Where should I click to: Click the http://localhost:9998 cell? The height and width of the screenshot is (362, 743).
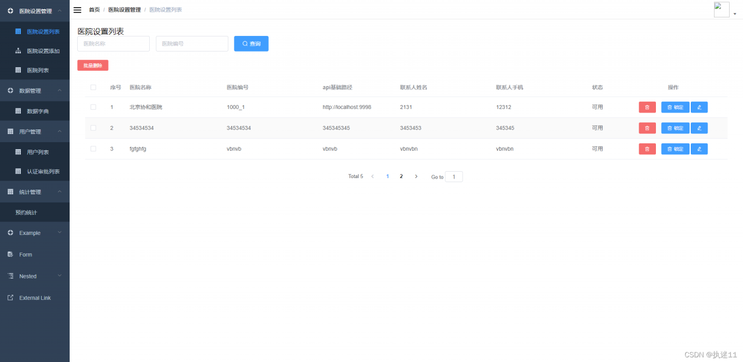(x=347, y=107)
